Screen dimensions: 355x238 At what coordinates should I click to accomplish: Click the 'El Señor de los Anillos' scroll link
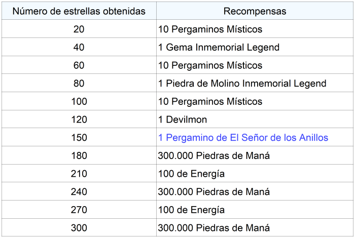(x=243, y=137)
